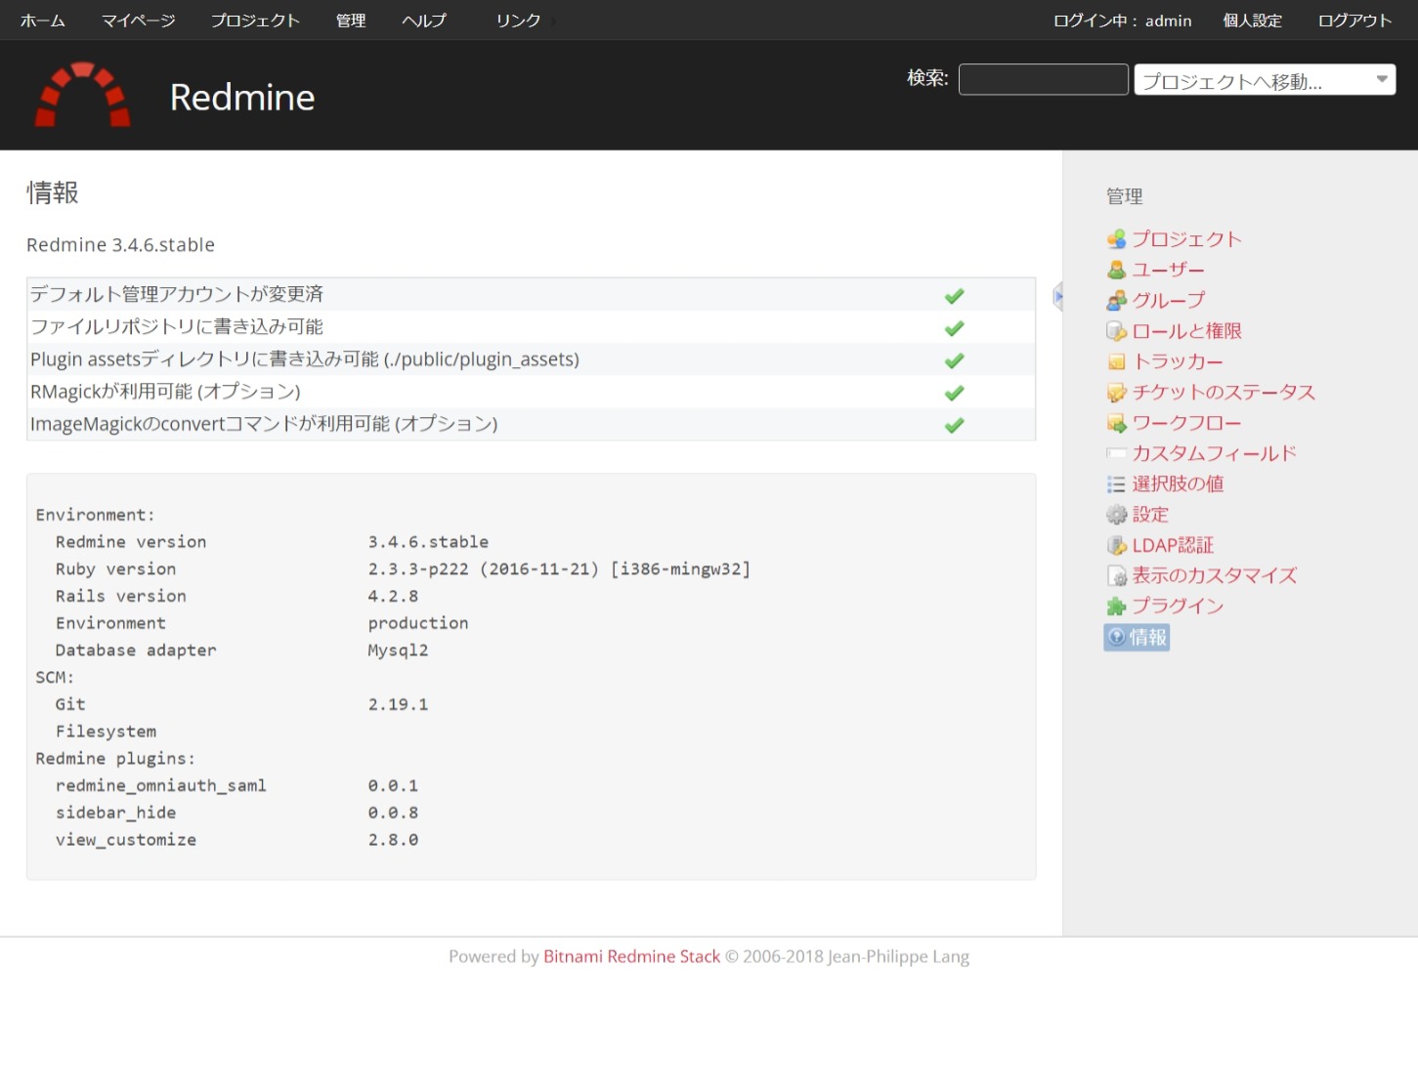Select the ワークフロー icon
1418x1091 pixels.
[x=1117, y=422]
